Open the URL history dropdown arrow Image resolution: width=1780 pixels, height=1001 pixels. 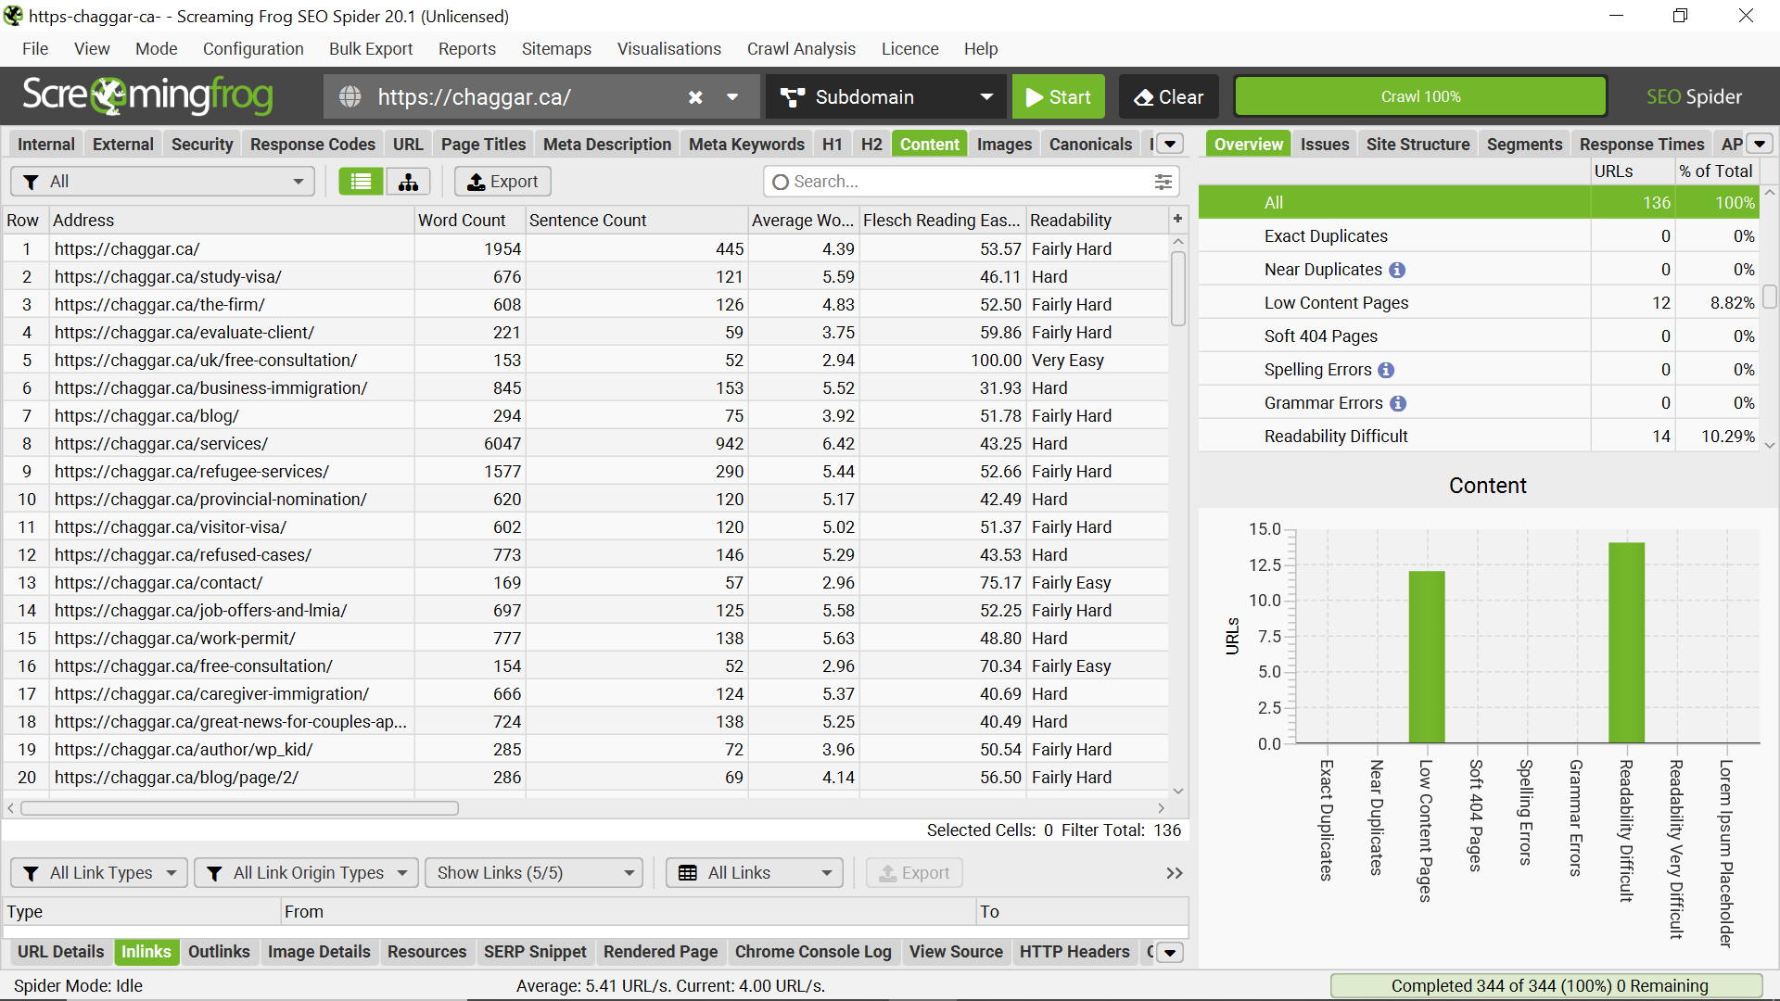click(x=732, y=97)
